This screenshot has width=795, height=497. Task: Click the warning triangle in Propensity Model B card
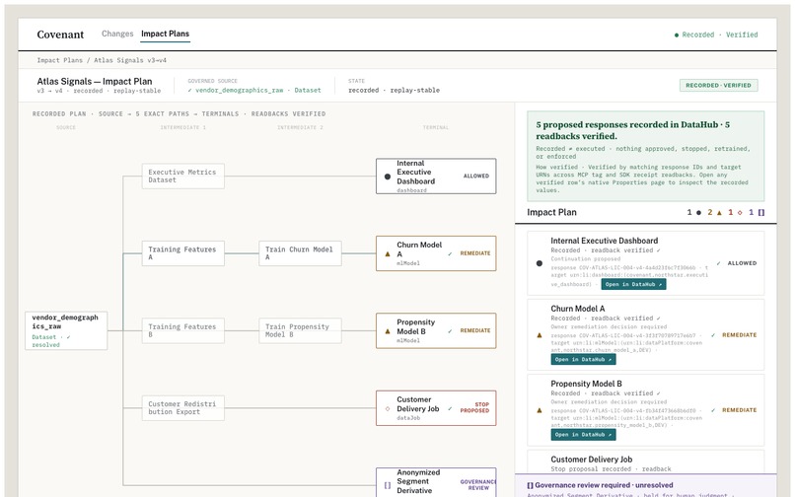pos(540,411)
